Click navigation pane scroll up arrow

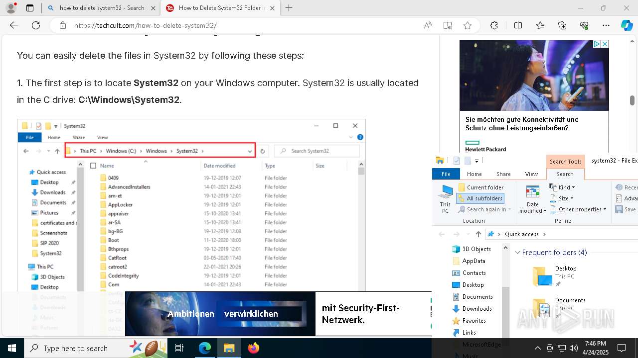tap(505, 248)
